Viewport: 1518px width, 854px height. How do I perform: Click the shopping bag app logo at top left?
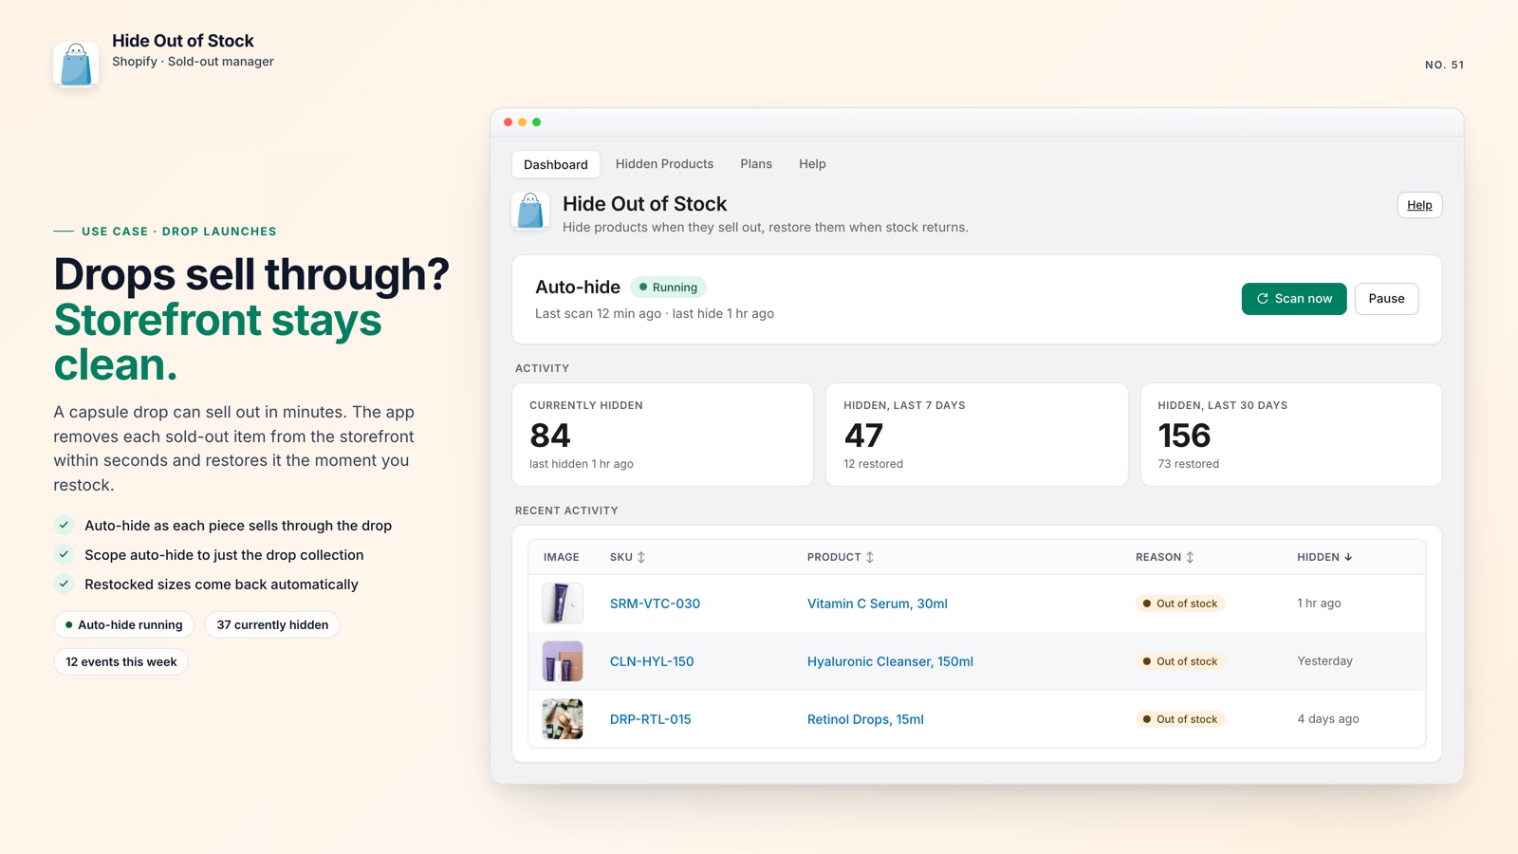click(x=76, y=65)
